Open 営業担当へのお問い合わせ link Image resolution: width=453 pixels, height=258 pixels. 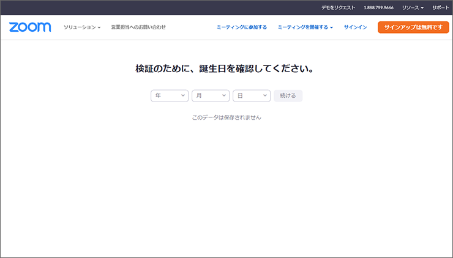click(138, 27)
